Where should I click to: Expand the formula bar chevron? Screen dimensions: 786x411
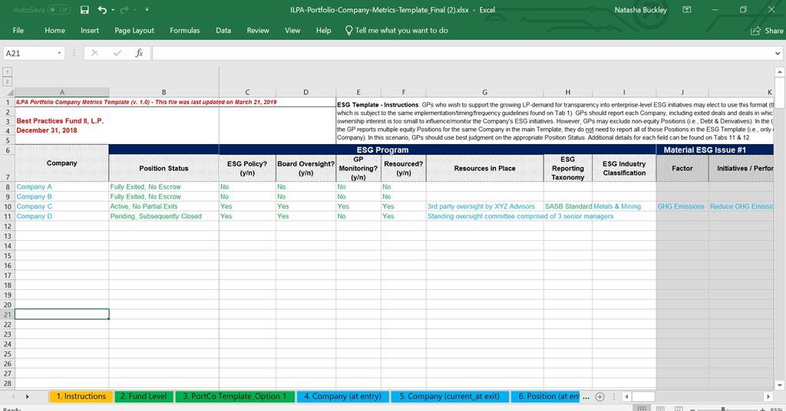[x=778, y=53]
